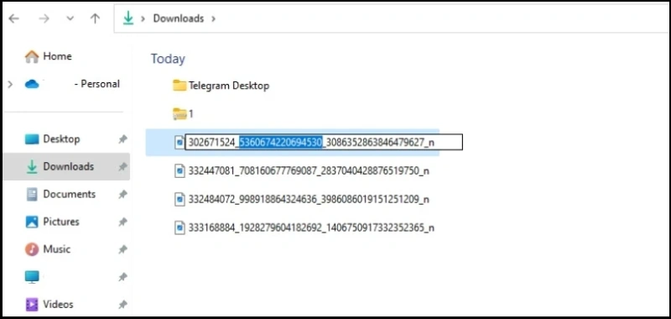Image resolution: width=671 pixels, height=319 pixels.
Task: Expand the OneDrive Personal tree node
Action: coord(10,84)
